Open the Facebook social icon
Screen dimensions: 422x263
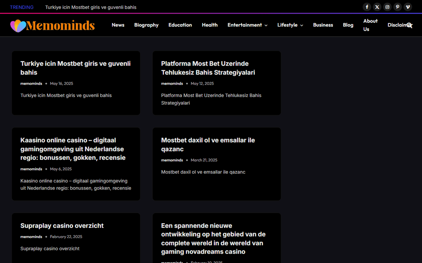coord(367,7)
